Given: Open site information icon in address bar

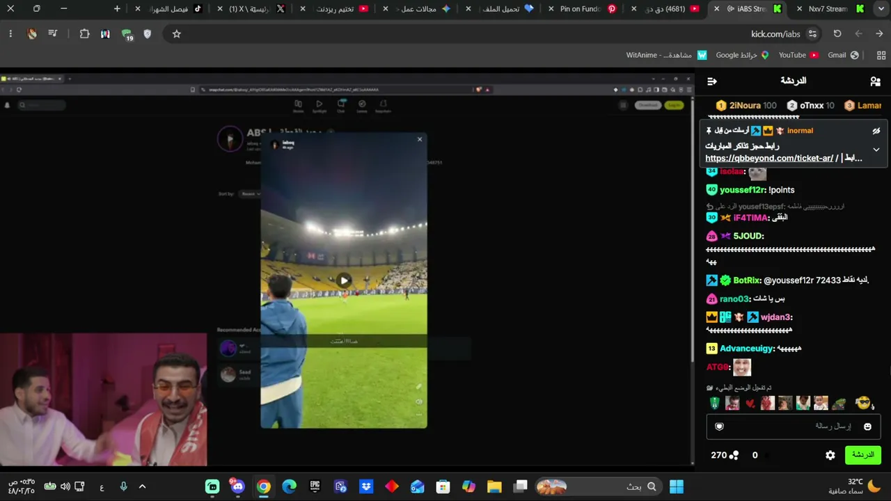Looking at the screenshot, I should pos(812,34).
